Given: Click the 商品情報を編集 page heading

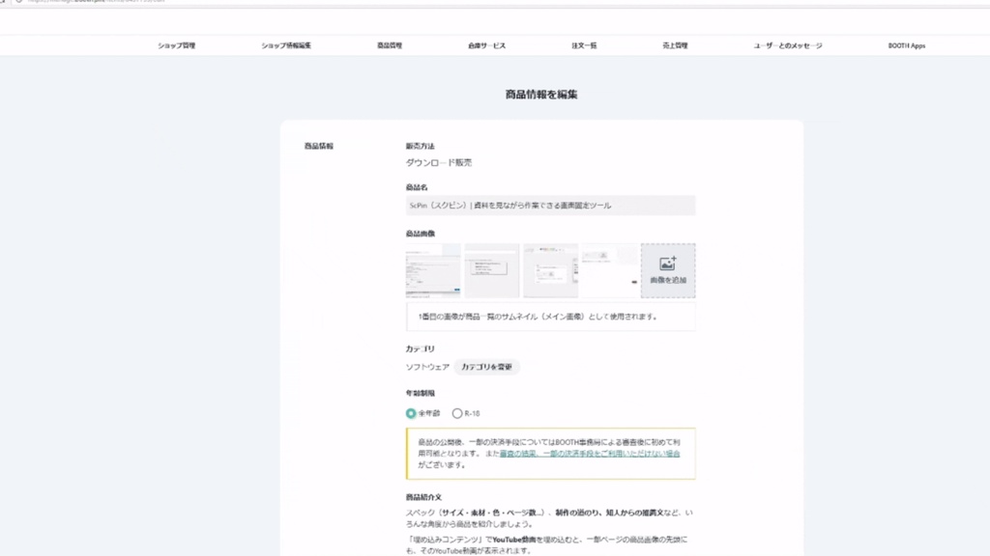Looking at the screenshot, I should tap(541, 95).
